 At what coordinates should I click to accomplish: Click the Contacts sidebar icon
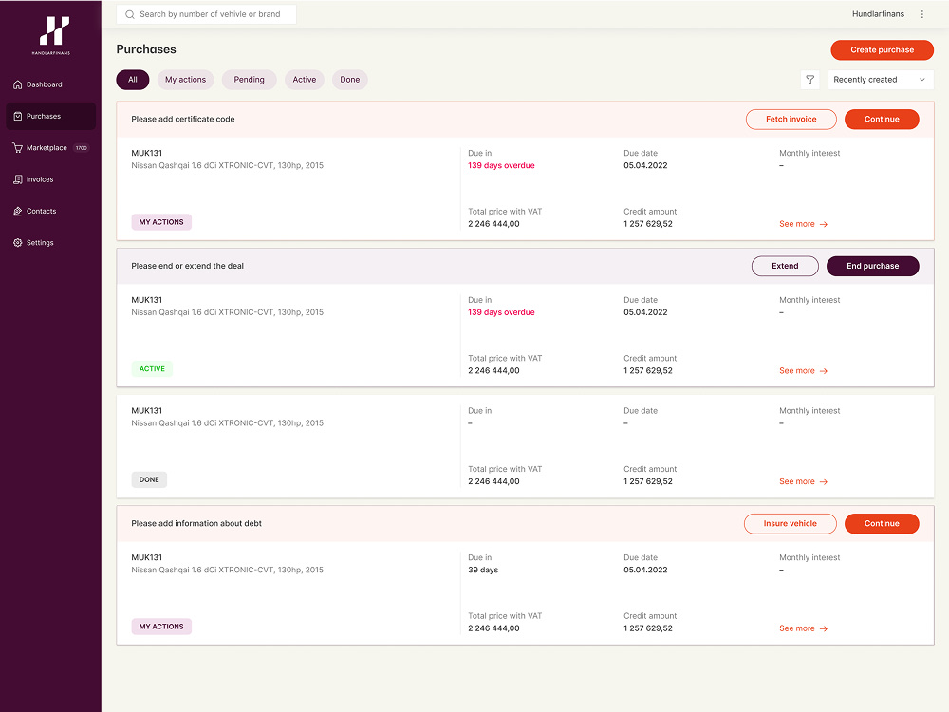click(17, 212)
